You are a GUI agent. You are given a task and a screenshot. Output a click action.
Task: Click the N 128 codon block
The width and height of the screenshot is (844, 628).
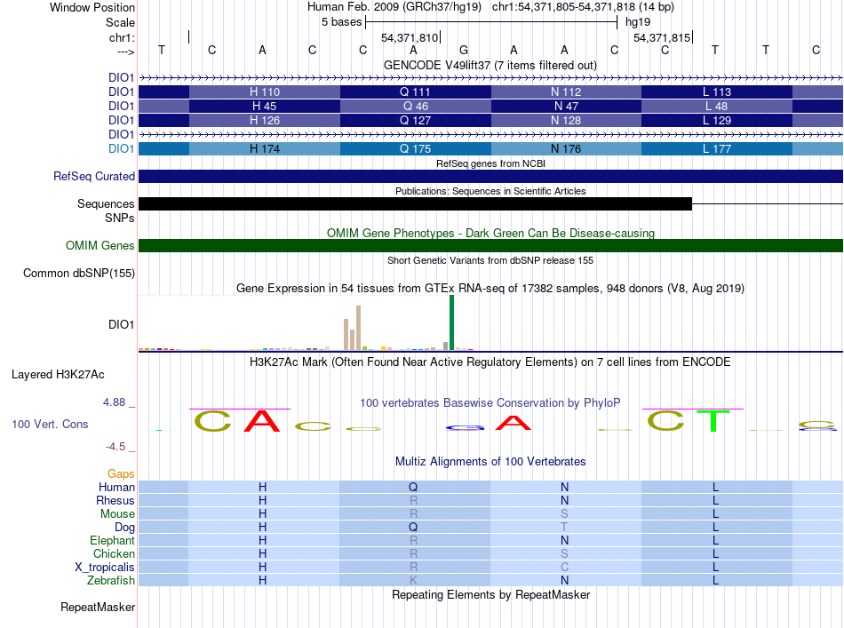pos(566,120)
